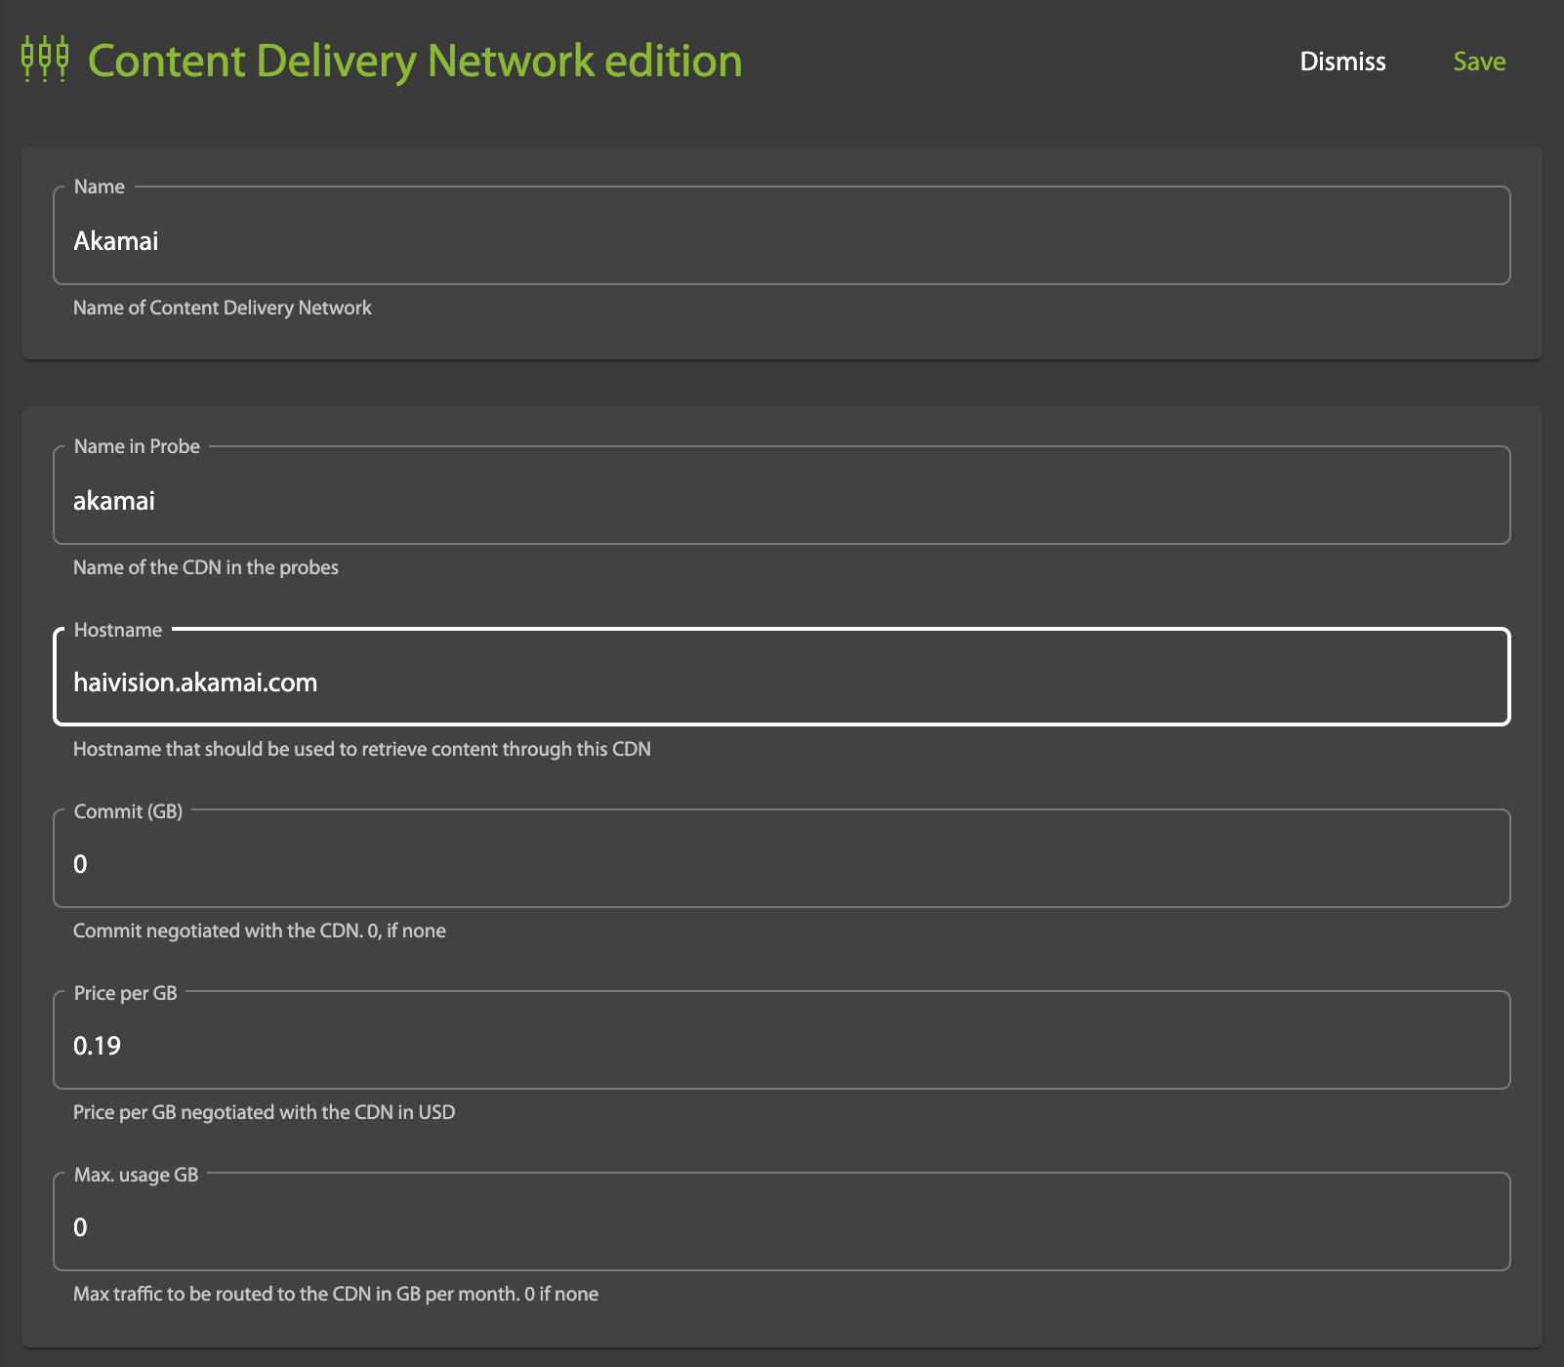Click the Content Delivery Network edition title
This screenshot has width=1564, height=1367.
tap(414, 61)
